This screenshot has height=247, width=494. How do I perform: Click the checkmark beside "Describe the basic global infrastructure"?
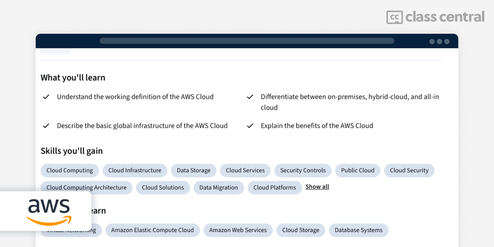[x=46, y=126]
